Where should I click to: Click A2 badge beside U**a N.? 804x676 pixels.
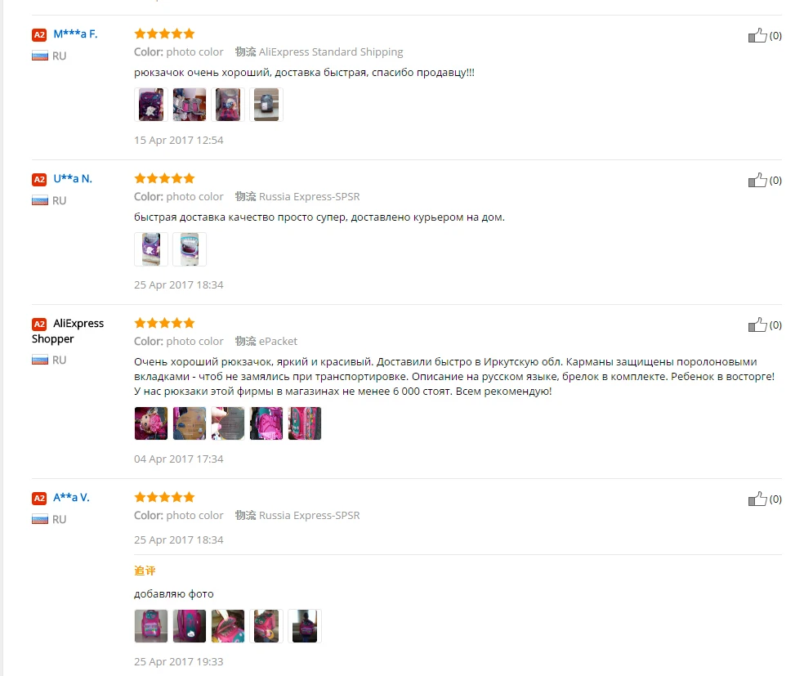tap(39, 180)
